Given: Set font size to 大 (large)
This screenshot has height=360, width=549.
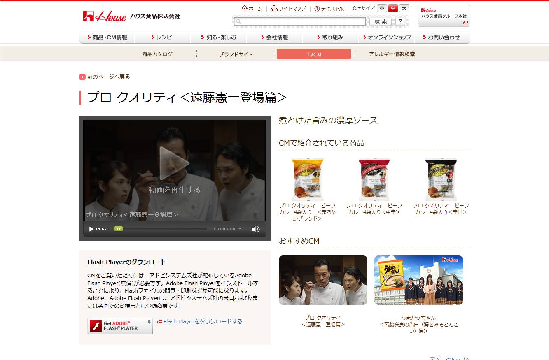Looking at the screenshot, I should [404, 8].
